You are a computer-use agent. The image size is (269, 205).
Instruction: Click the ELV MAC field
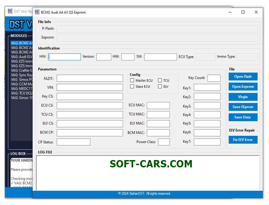pyautogui.click(x=158, y=124)
